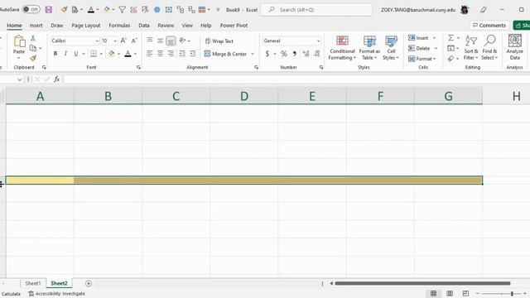The image size is (530, 298).
Task: Click the Top Align icon
Action: tap(150, 41)
